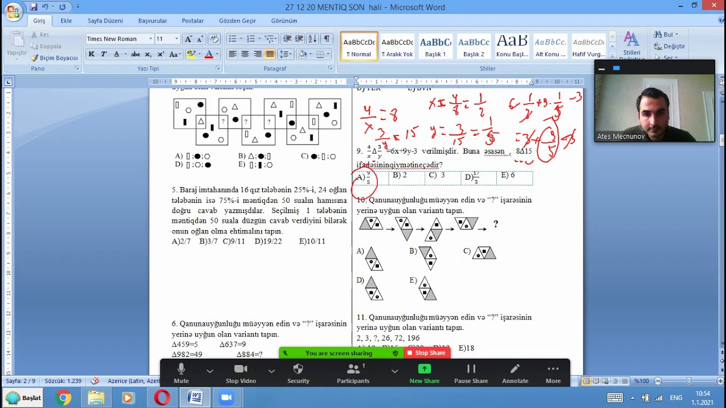Open File Explorer from taskbar
The height and width of the screenshot is (408, 726).
(x=96, y=398)
